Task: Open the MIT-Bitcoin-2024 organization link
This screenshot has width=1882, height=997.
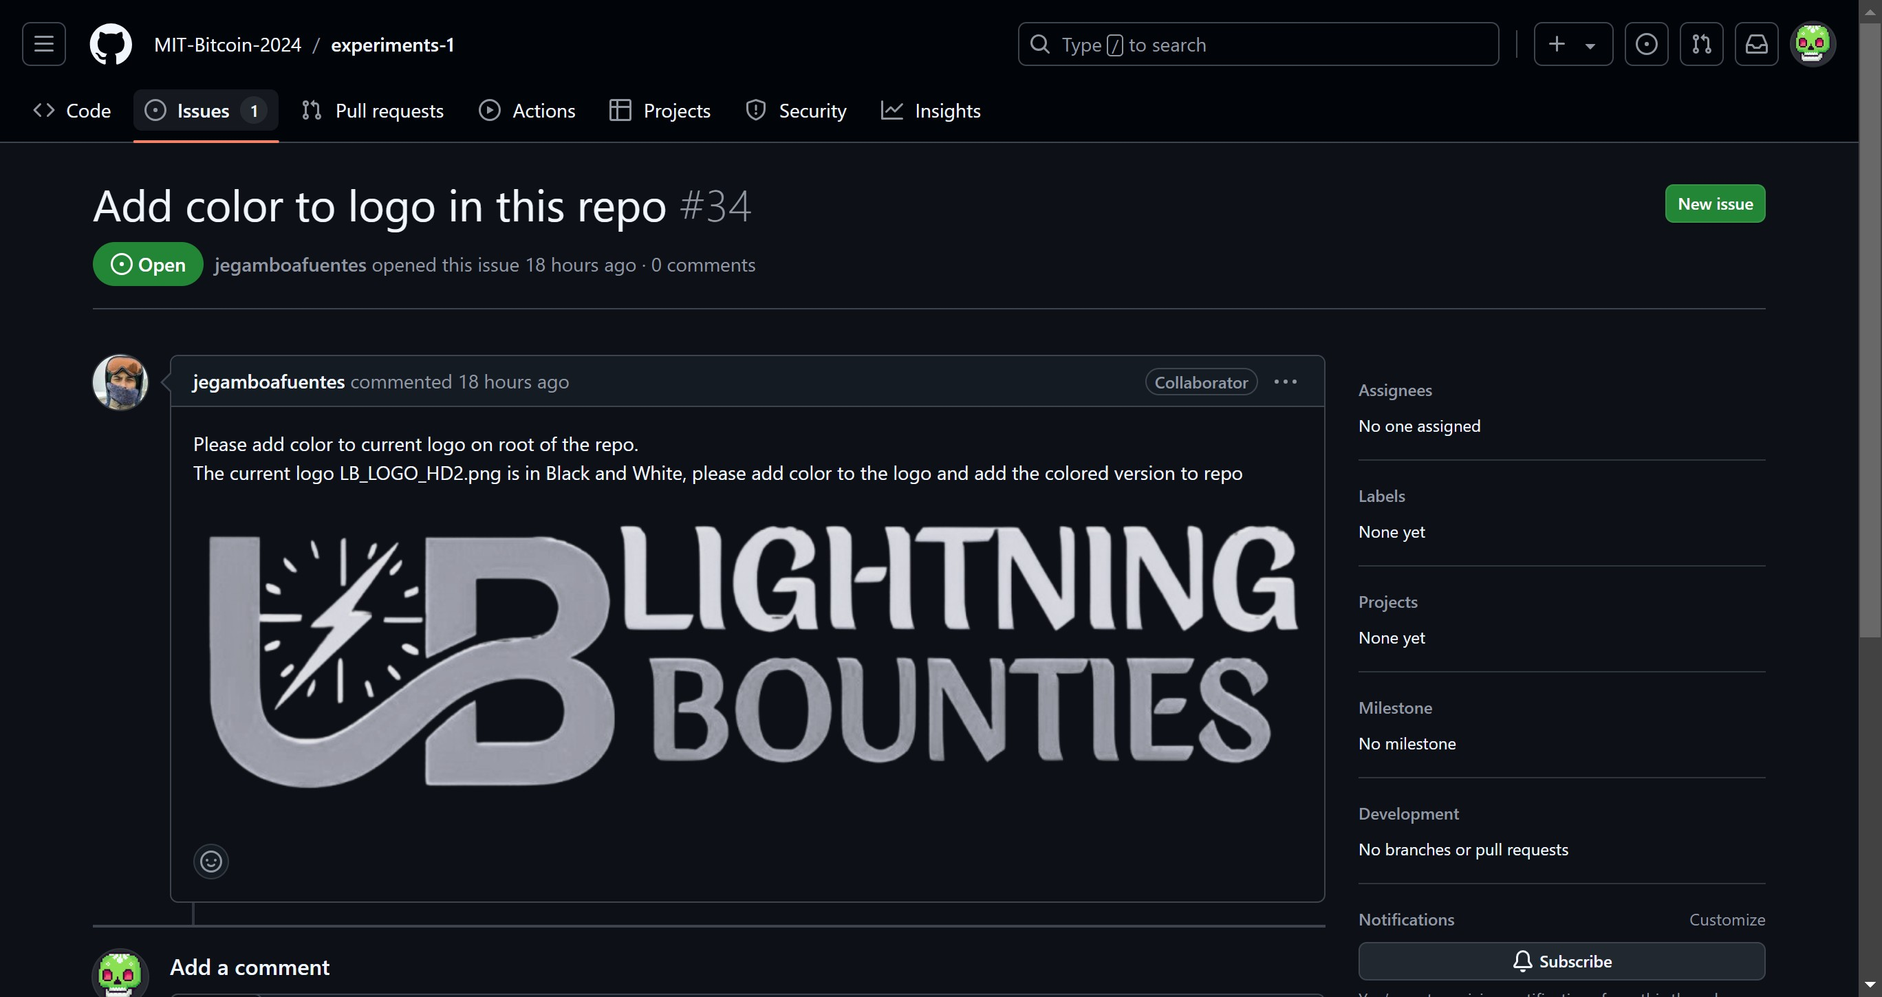Action: pos(227,45)
